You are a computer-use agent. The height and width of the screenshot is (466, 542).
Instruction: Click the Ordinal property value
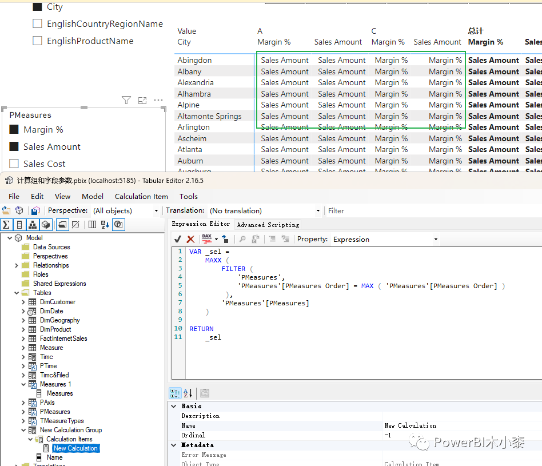pyautogui.click(x=462, y=435)
